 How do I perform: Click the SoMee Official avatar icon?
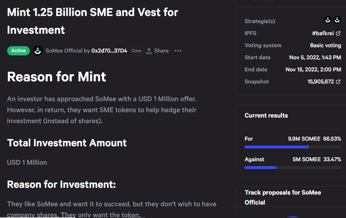coord(38,51)
